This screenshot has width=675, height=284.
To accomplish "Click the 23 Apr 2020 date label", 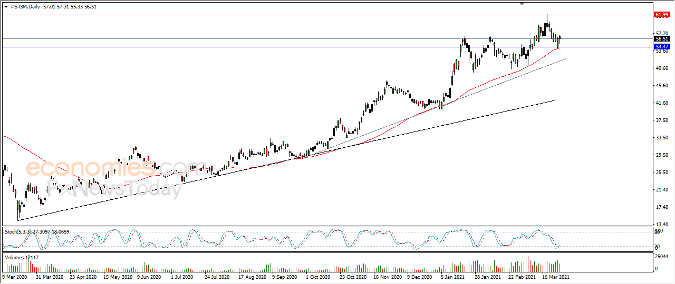I will [x=83, y=276].
